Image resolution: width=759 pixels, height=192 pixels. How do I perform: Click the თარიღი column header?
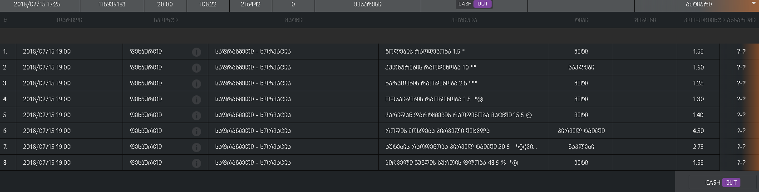(x=69, y=20)
